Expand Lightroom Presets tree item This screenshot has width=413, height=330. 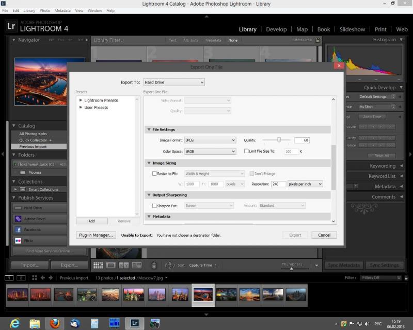tap(81, 100)
